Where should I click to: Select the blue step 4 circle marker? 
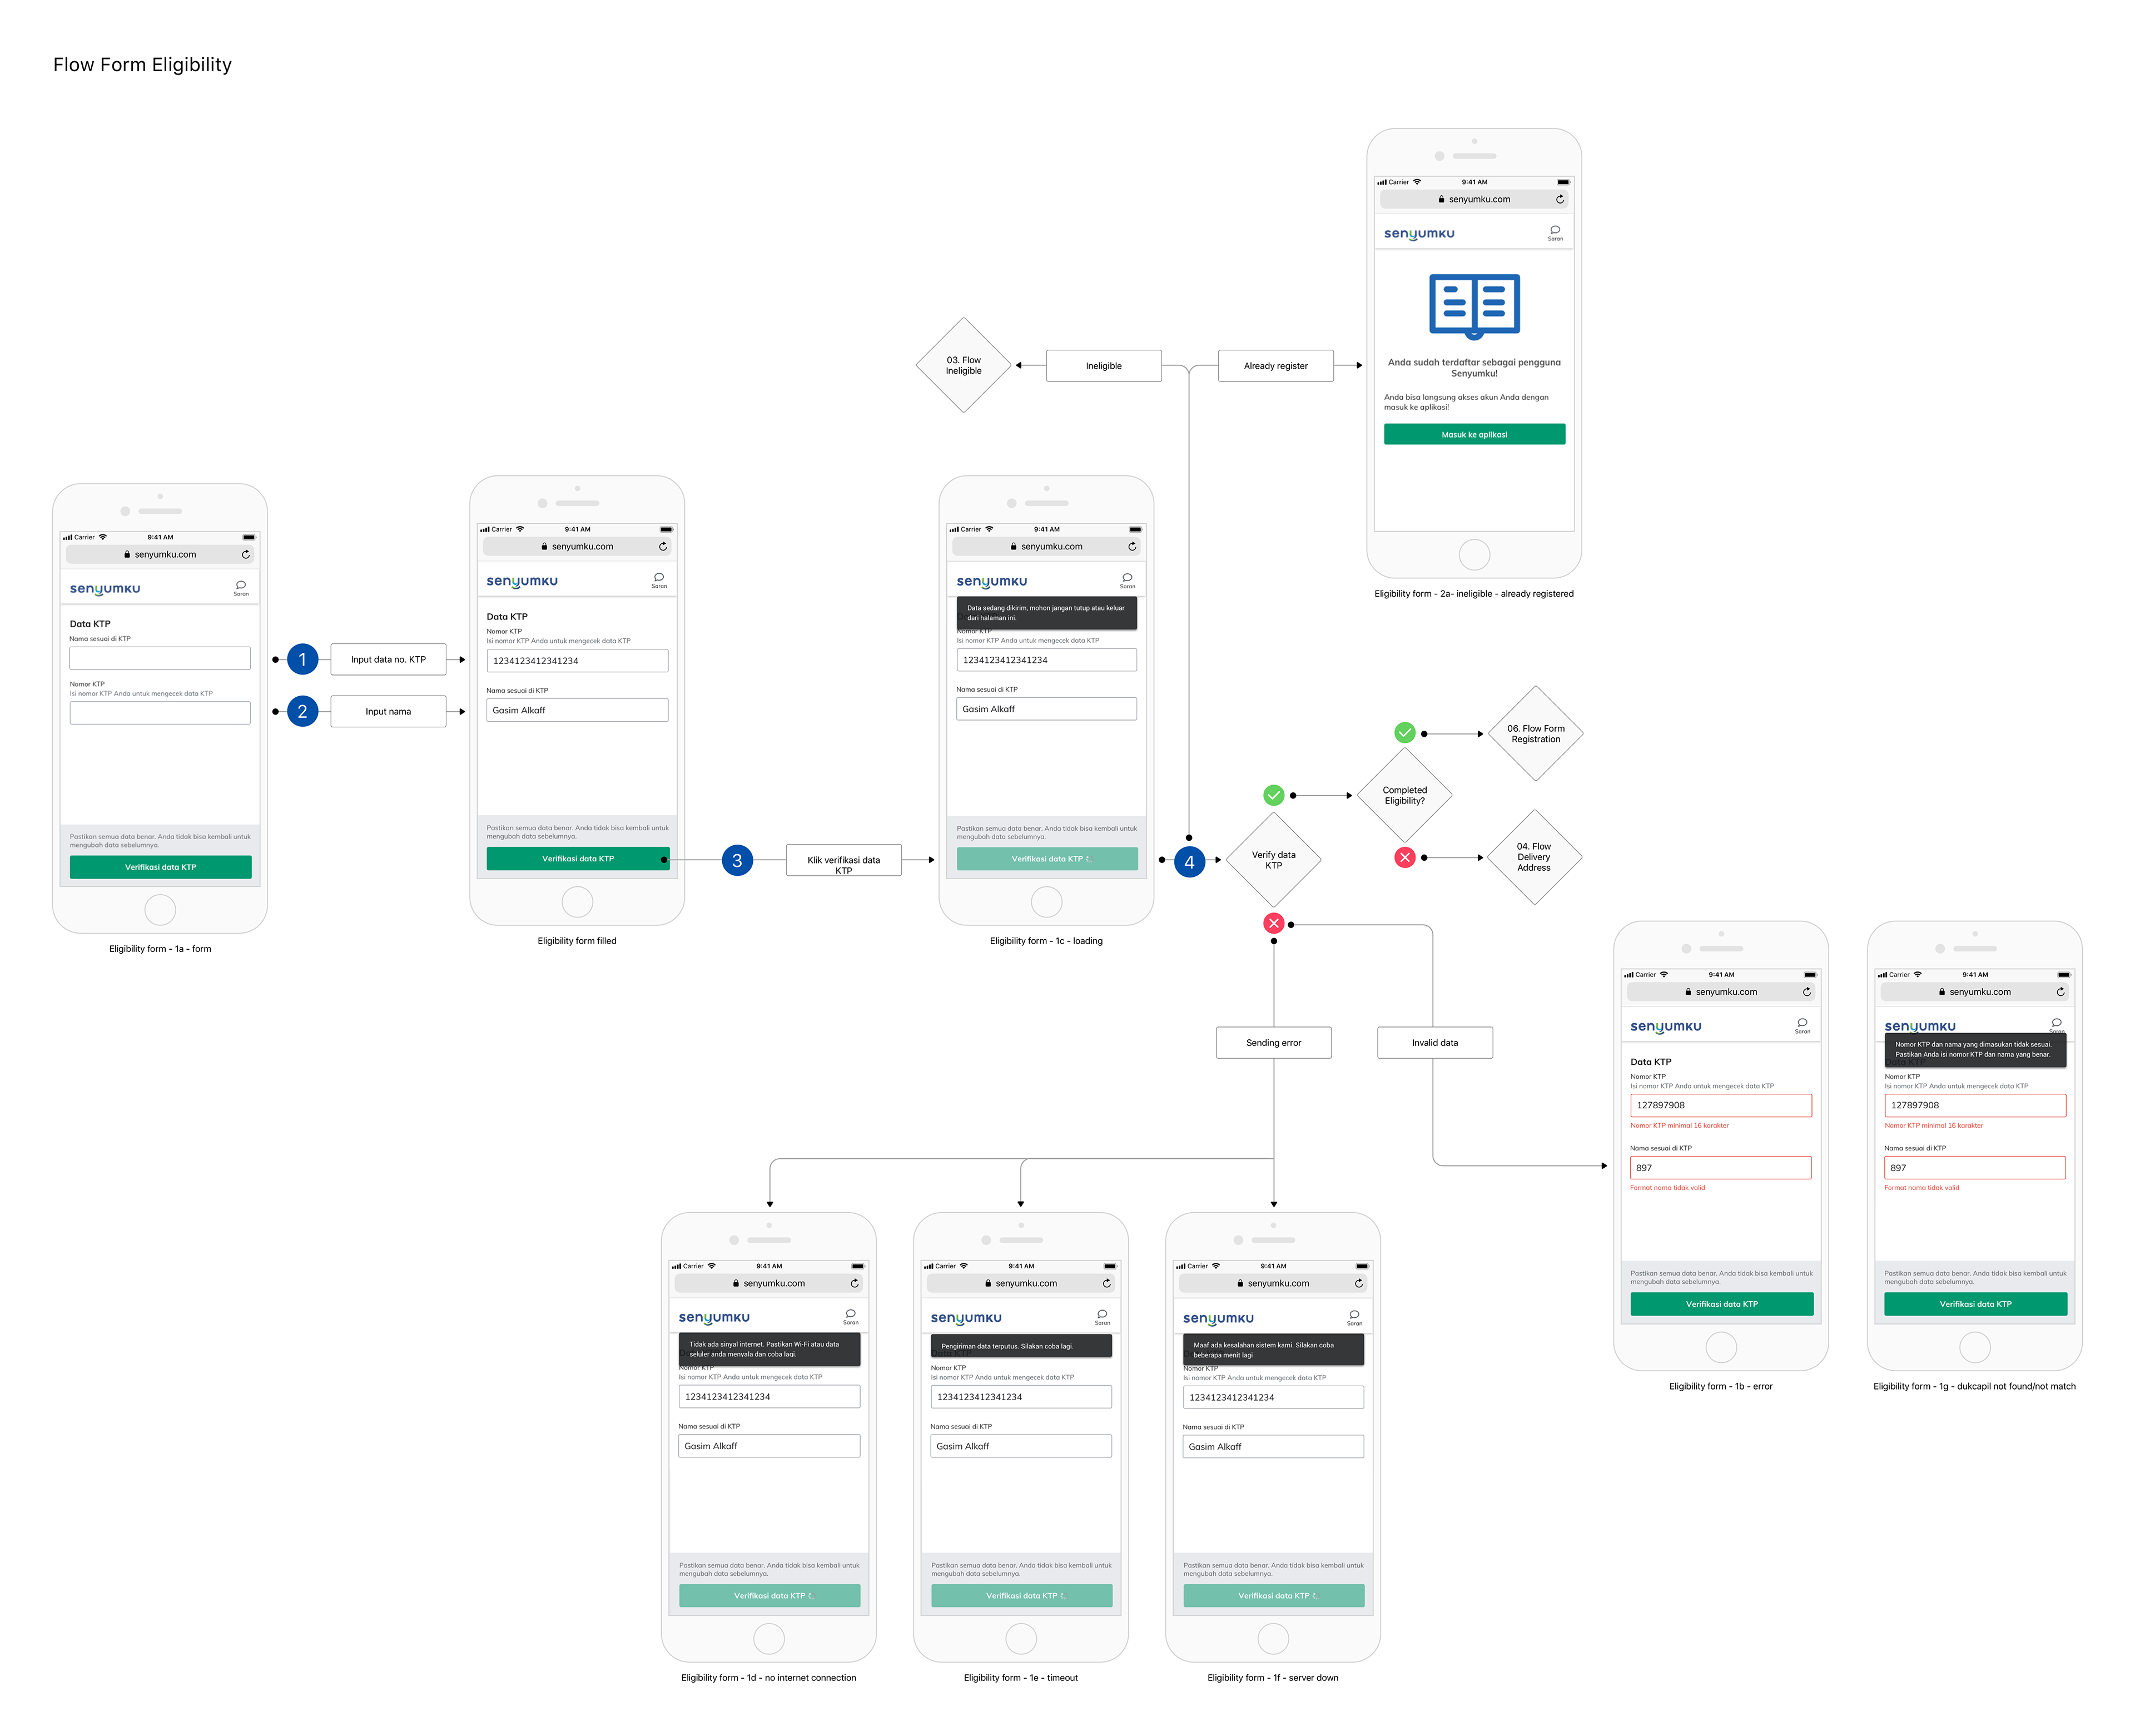(1189, 861)
